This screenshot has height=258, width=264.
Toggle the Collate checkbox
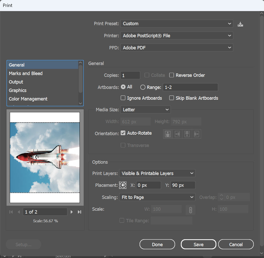[147, 75]
